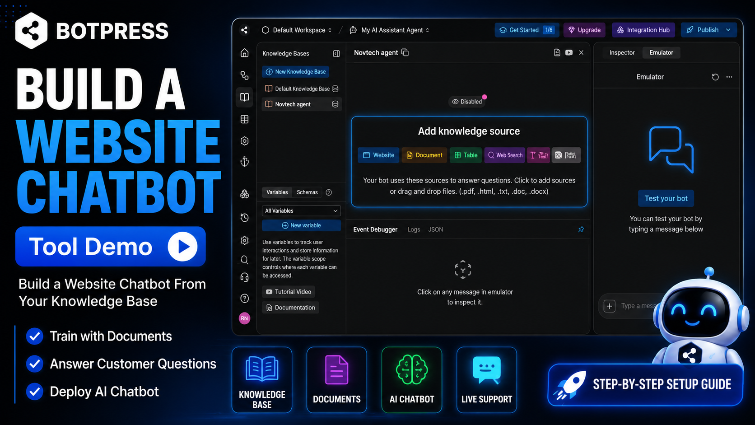755x425 pixels.
Task: Open the My AI Assistant Agent dropdown
Action: (x=390, y=30)
